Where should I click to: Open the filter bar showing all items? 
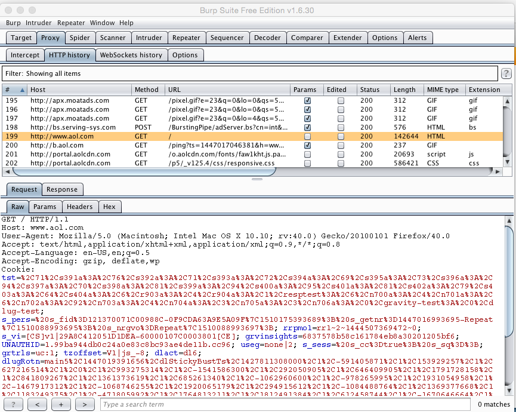click(249, 73)
